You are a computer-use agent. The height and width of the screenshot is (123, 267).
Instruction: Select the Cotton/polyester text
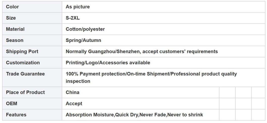(x=85, y=29)
